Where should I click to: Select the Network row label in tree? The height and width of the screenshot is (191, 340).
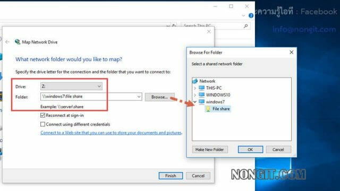click(207, 81)
